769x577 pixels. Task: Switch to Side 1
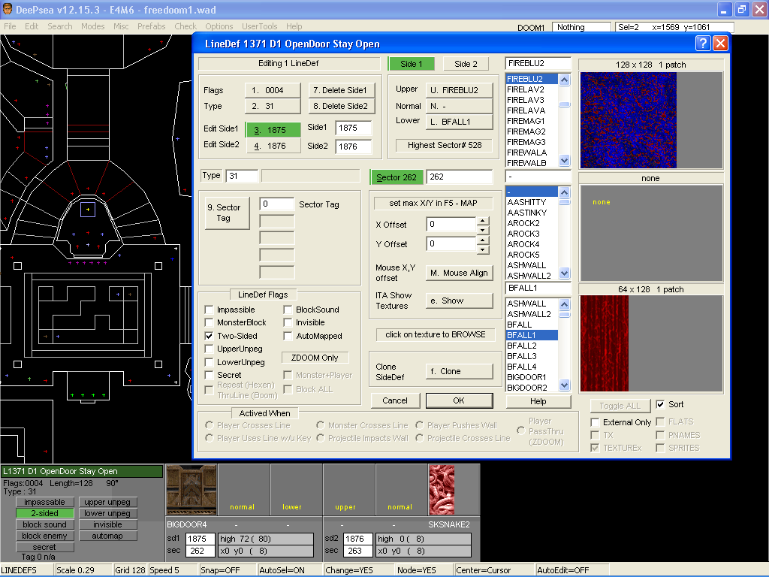[411, 64]
